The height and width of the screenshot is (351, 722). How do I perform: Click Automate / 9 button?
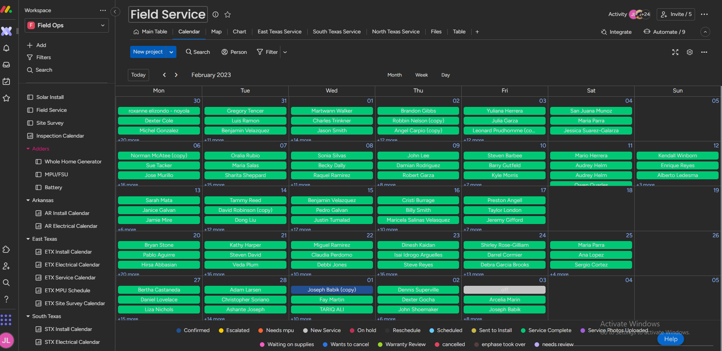point(664,32)
